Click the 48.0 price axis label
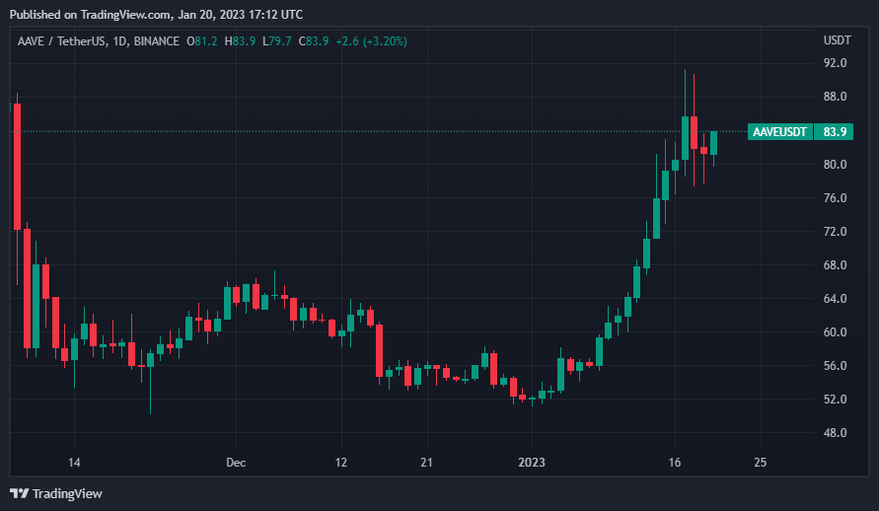Screen dimensions: 879x511 835,432
